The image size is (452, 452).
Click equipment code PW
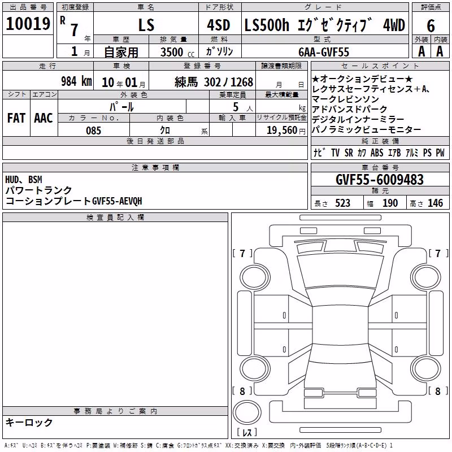[440, 153]
